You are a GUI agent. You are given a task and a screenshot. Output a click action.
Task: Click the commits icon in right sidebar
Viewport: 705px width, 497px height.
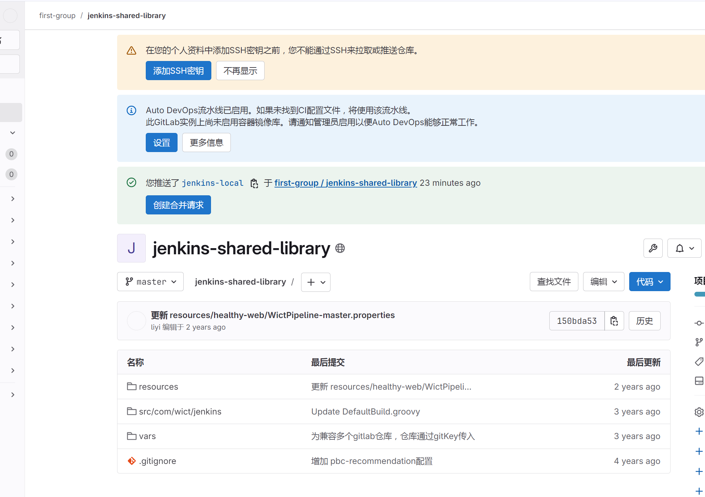699,323
